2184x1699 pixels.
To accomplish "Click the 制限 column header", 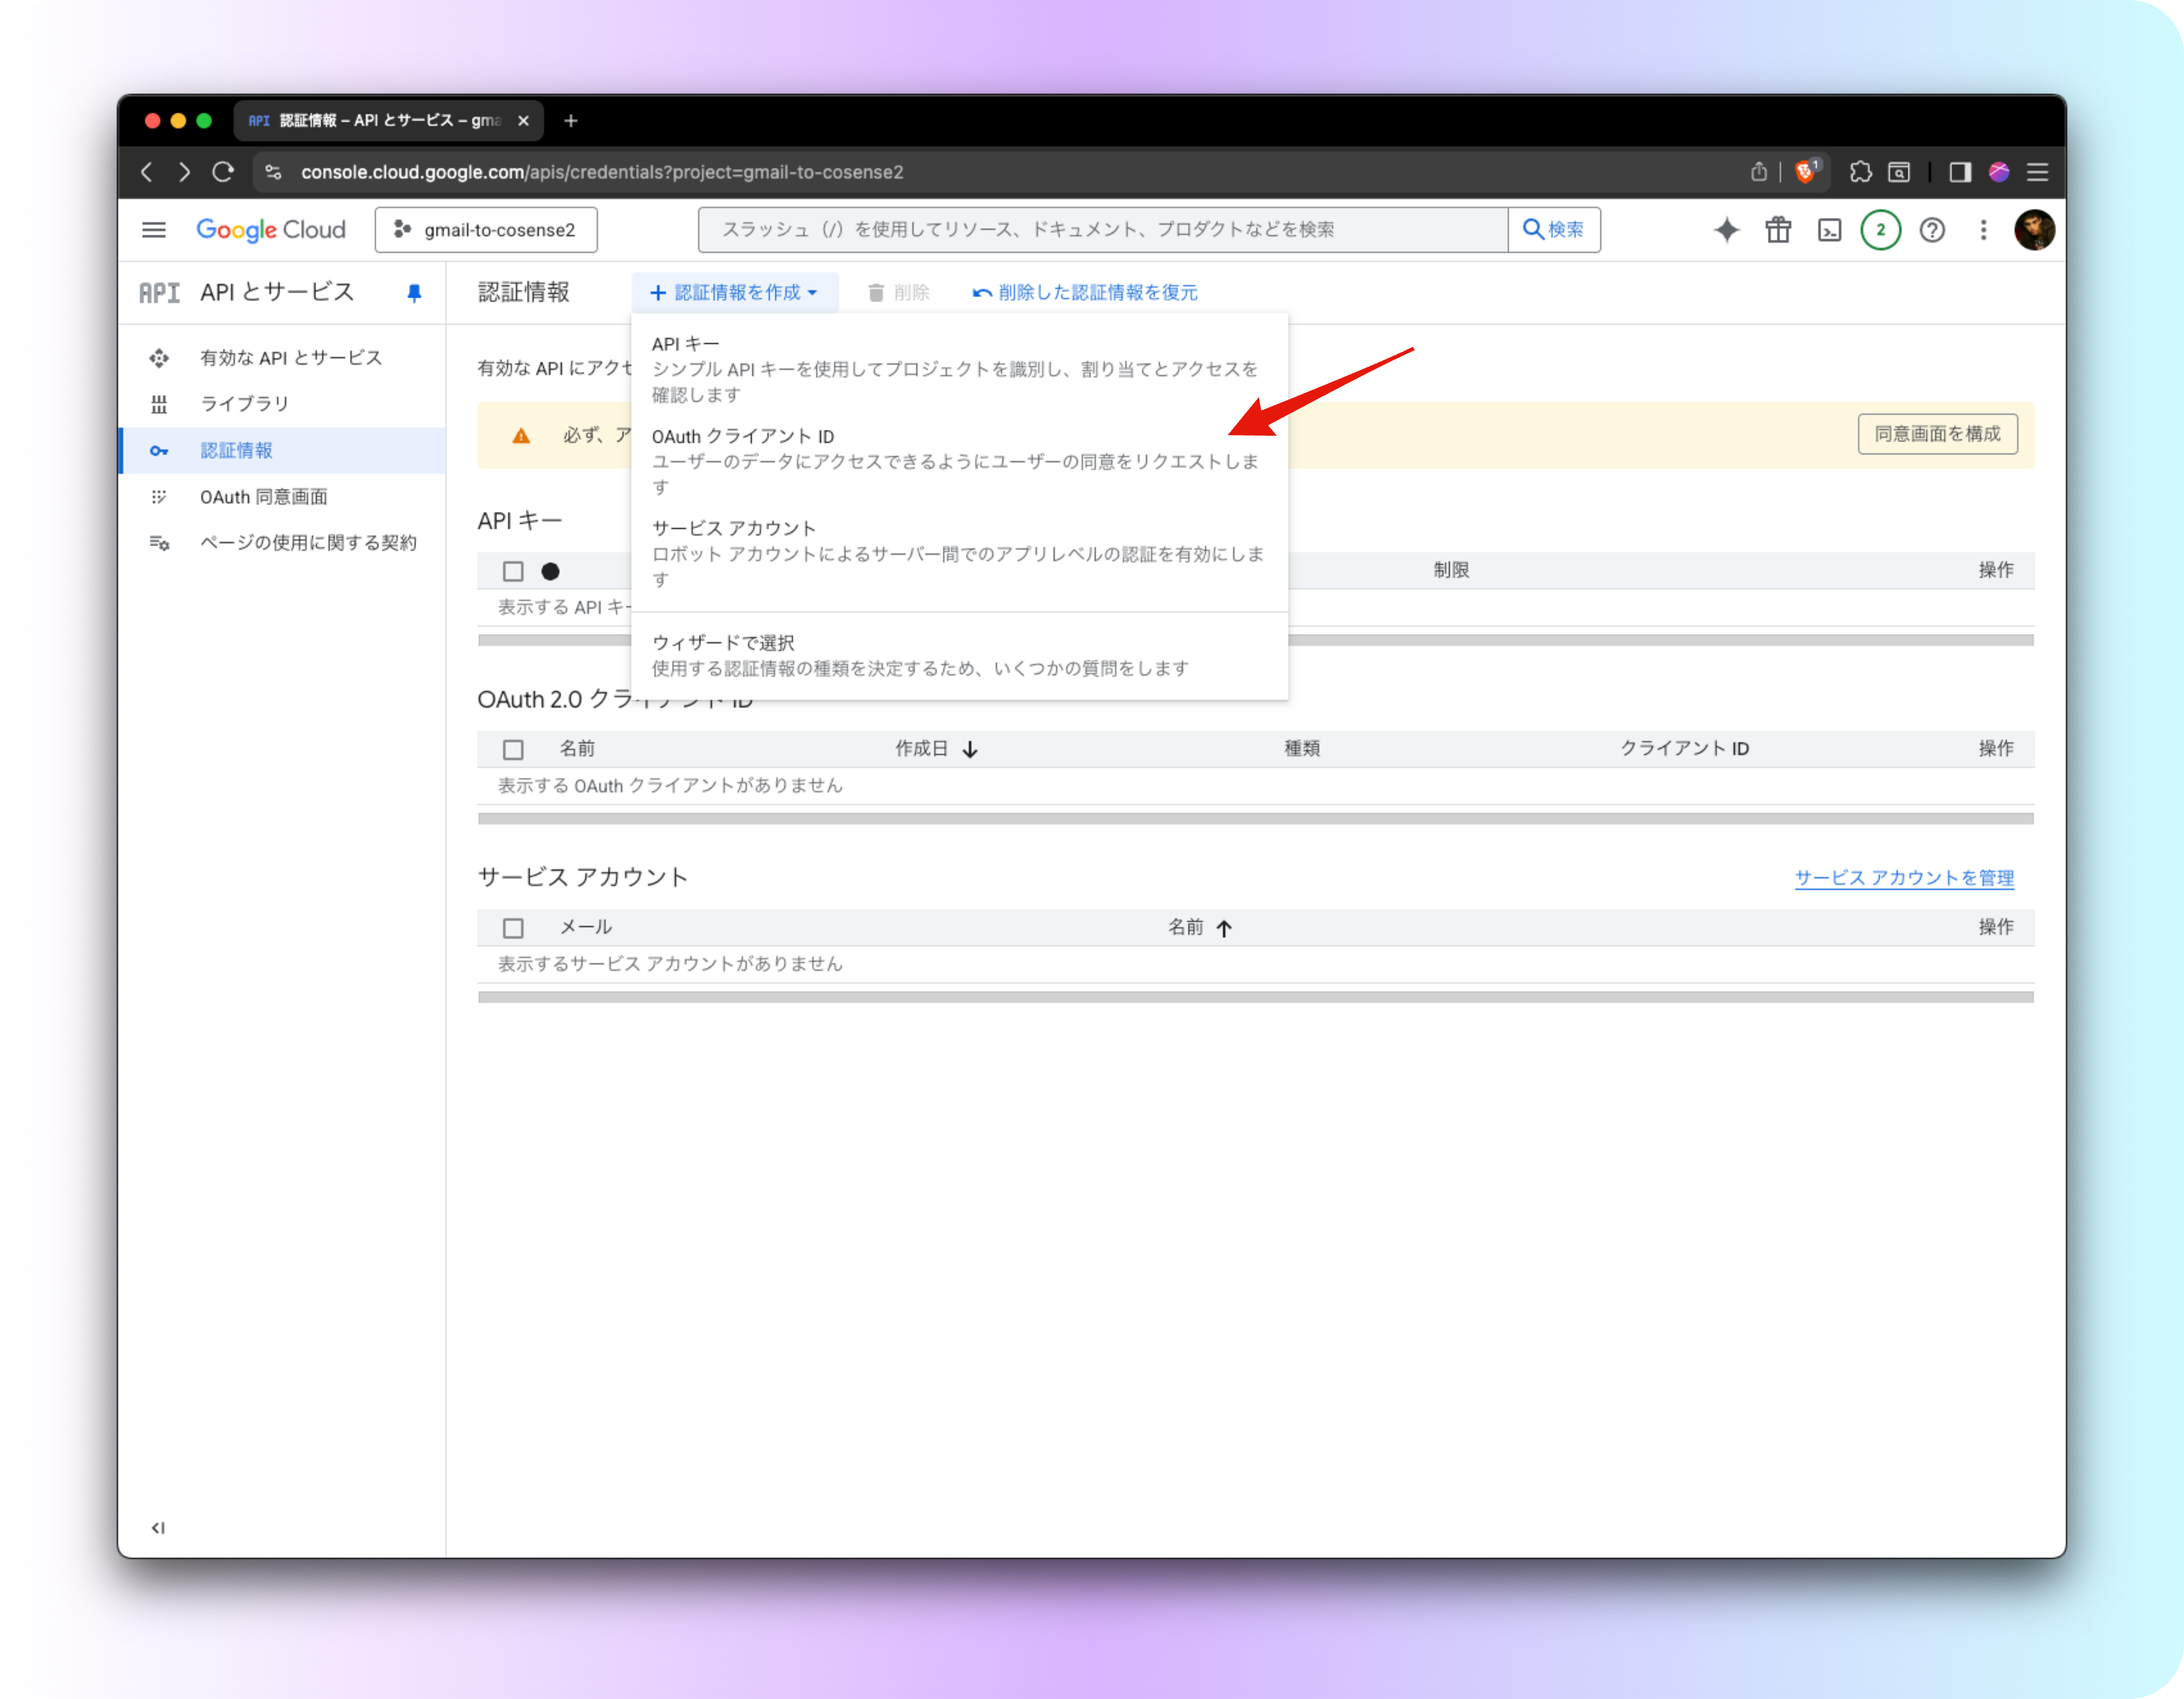I will (x=1451, y=570).
